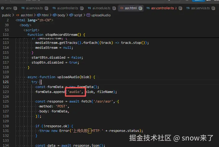Screen dimensions: 219x147
Task: Click TS icon of ai.module.ts tab
Action: (89, 8)
